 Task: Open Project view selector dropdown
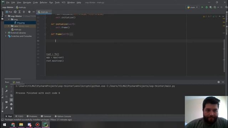click(9, 12)
